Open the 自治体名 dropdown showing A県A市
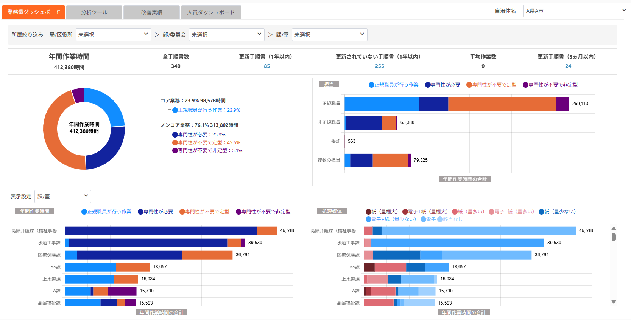631x320 pixels. pos(576,11)
